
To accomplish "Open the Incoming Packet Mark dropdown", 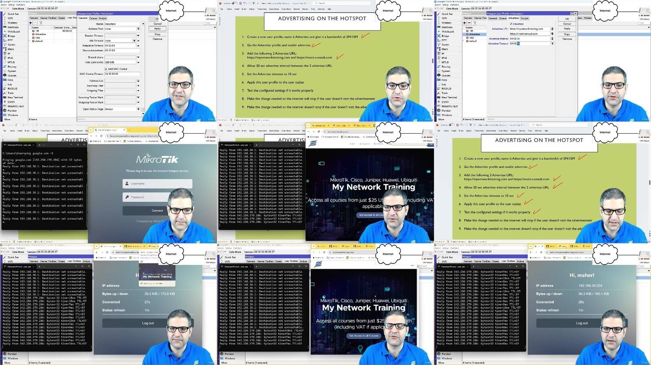I will pos(138,97).
